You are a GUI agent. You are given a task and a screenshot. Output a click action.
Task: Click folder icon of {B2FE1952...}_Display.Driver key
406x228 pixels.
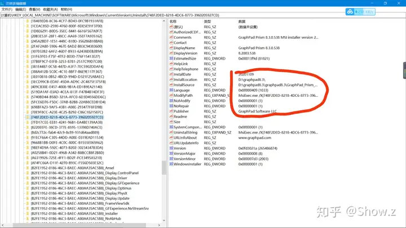pos(28,178)
